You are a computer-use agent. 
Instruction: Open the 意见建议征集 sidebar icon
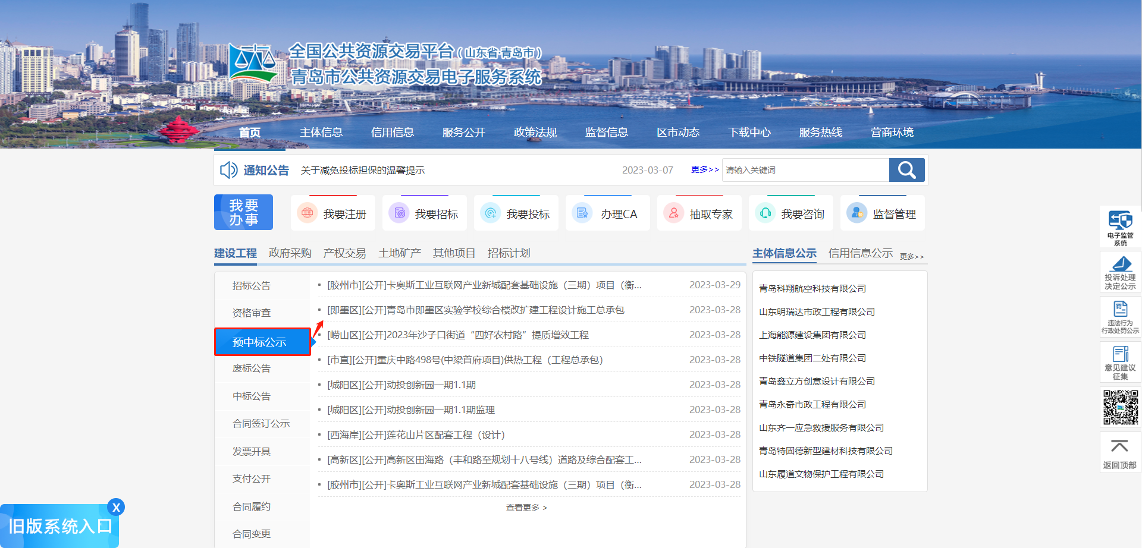coord(1120,362)
